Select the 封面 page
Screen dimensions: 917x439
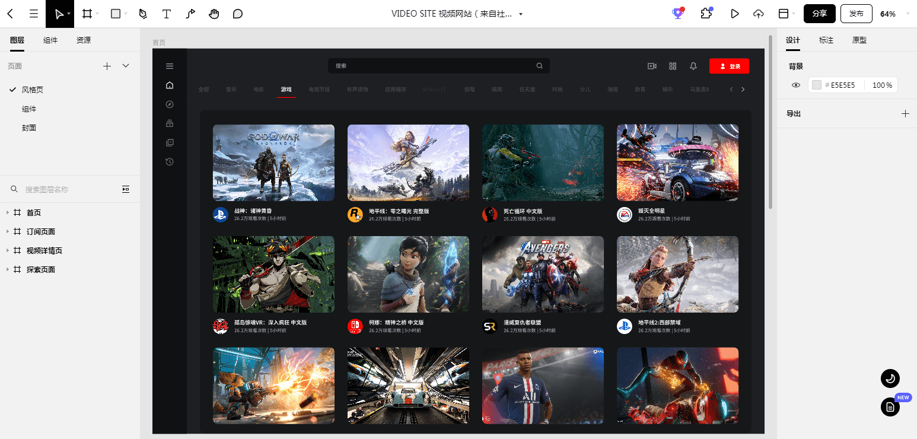coord(29,128)
